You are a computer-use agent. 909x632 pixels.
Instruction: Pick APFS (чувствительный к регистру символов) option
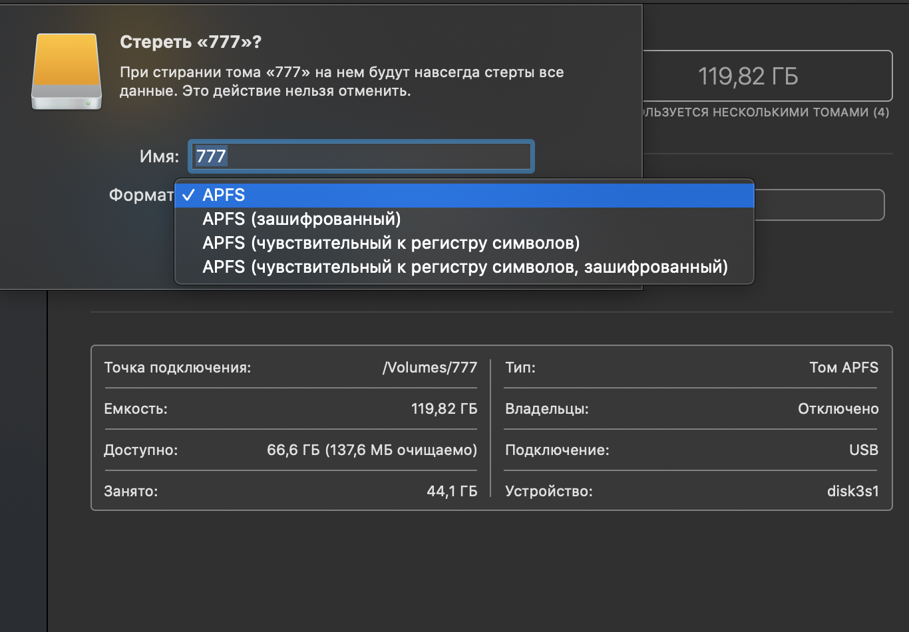coord(464,243)
